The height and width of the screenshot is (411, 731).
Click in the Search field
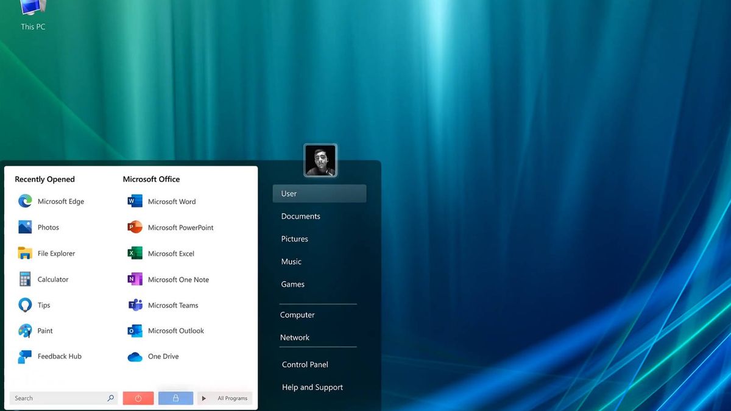tap(63, 398)
